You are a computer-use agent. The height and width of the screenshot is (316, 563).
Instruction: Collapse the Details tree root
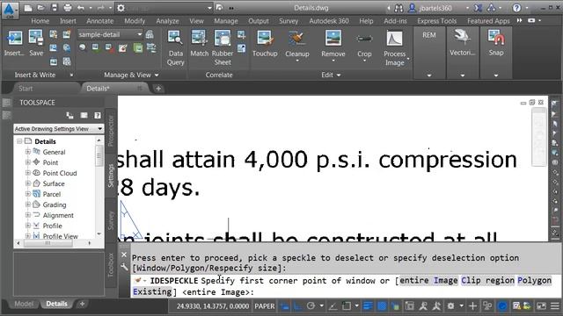click(19, 141)
